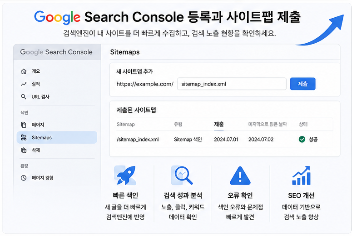Click the Google Search Console sidebar logo

(56, 52)
